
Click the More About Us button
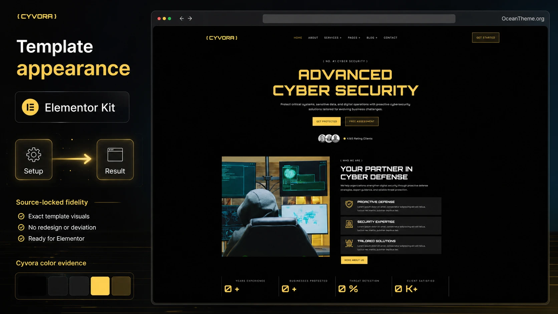point(354,260)
